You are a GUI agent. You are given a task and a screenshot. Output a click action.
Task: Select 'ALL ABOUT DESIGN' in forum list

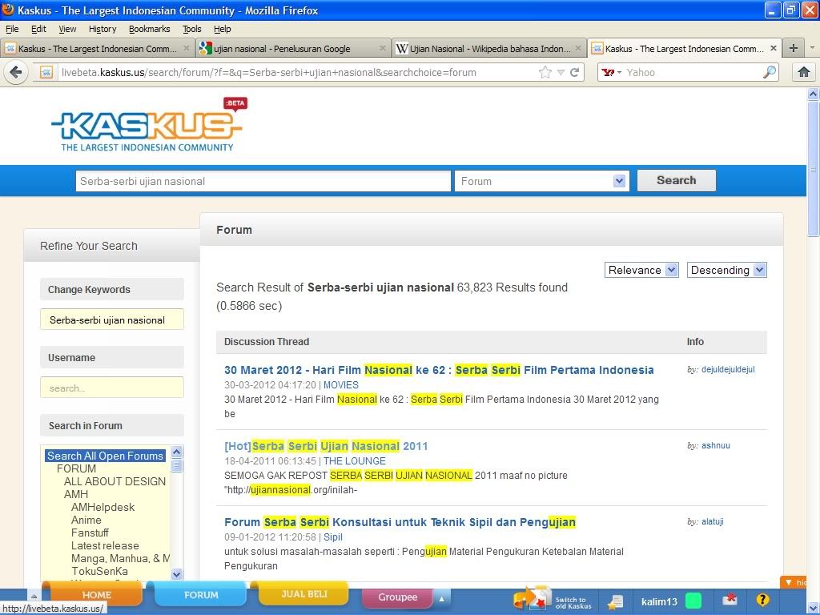[x=115, y=481]
